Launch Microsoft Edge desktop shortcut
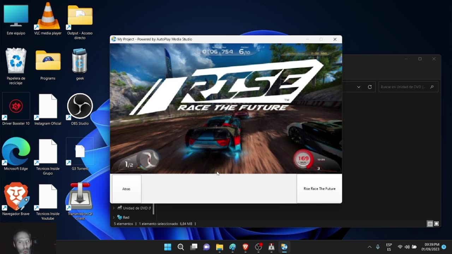The image size is (452, 254). tap(16, 154)
